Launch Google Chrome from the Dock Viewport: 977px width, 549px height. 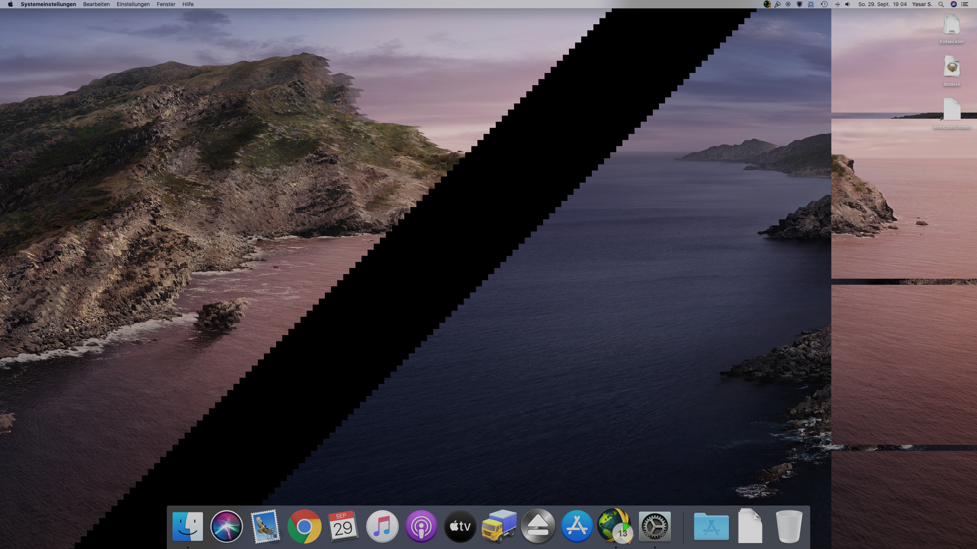(304, 527)
